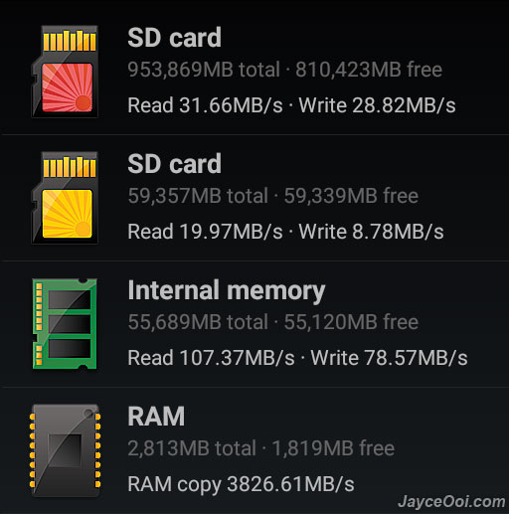Click the 55,689MB total capacity text
Image resolution: width=509 pixels, height=514 pixels.
coord(198,322)
